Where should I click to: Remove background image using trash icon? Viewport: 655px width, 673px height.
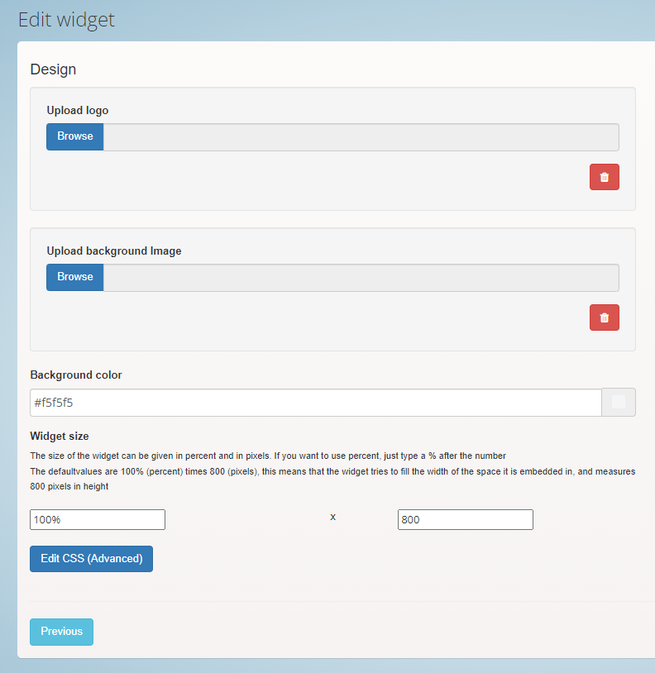(x=604, y=317)
